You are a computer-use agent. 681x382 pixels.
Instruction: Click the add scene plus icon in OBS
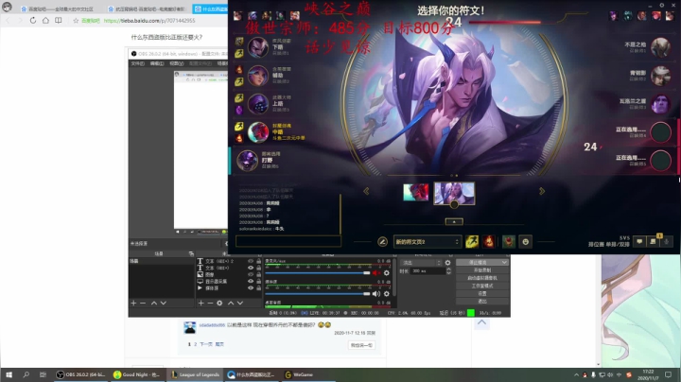coord(133,303)
